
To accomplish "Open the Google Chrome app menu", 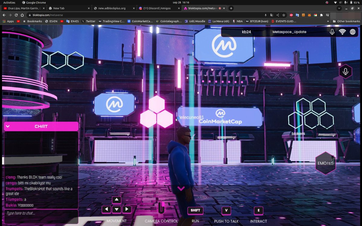I will pyautogui.click(x=34, y=2).
